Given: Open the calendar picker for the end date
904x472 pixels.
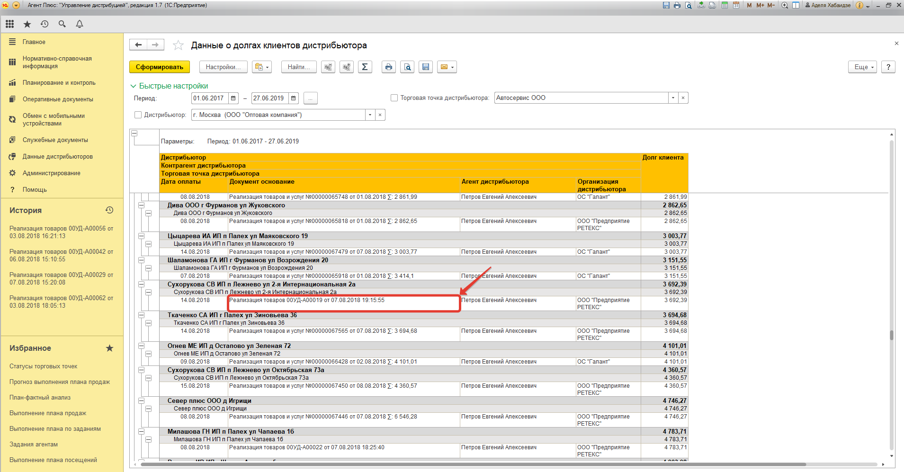Looking at the screenshot, I should click(294, 98).
